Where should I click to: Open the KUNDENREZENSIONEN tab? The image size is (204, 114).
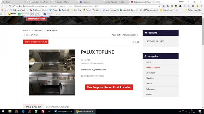57,107
